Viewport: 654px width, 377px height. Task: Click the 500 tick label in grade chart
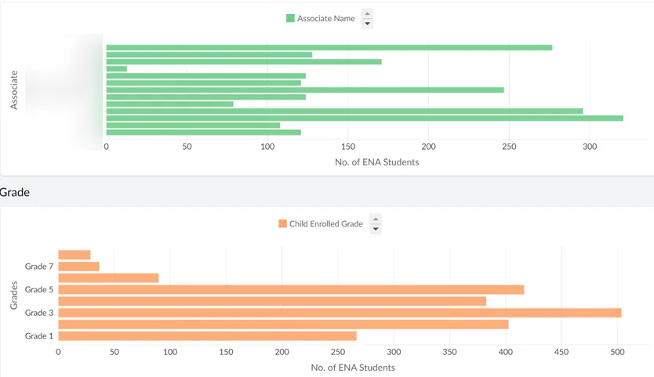click(x=617, y=352)
